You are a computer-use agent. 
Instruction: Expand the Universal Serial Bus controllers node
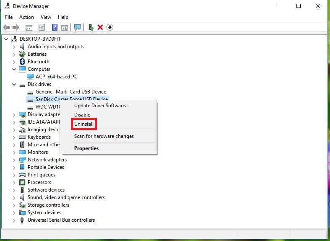tap(14, 220)
